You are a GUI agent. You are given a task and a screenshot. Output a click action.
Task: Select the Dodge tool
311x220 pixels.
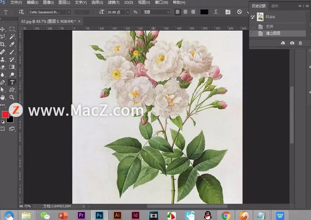tap(12, 75)
